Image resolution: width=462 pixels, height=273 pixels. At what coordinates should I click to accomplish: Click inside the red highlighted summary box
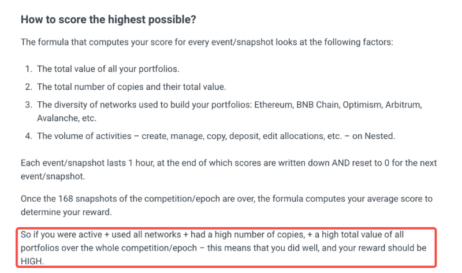(226, 248)
